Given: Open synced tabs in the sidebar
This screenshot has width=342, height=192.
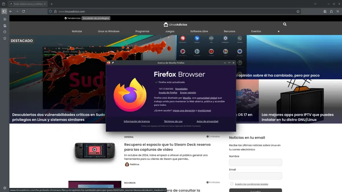Looking at the screenshot, I should (5, 26).
